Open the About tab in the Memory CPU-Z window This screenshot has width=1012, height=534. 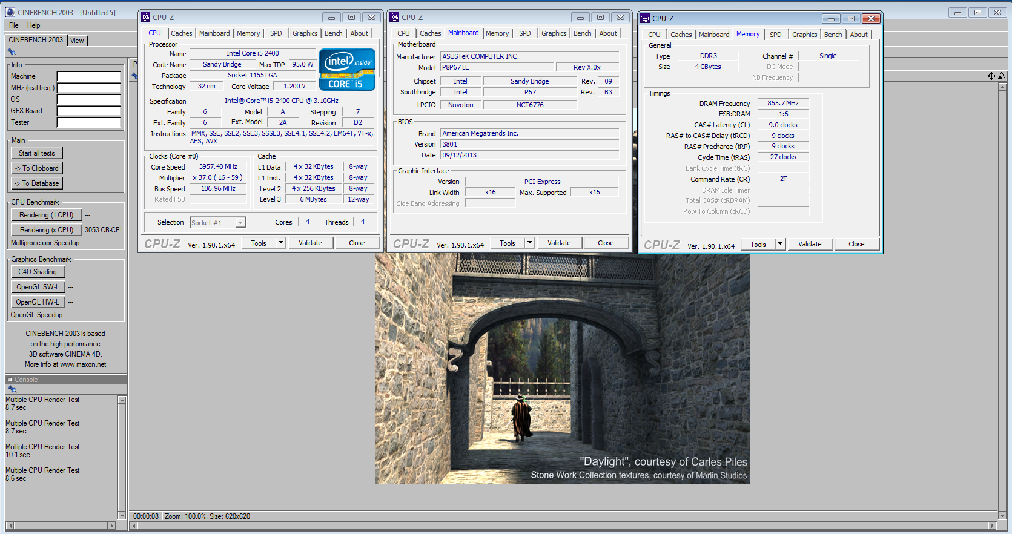(x=859, y=35)
